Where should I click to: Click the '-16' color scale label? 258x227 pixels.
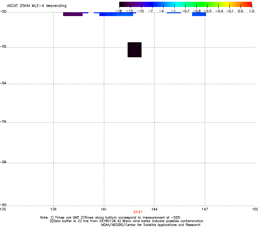point(119,11)
